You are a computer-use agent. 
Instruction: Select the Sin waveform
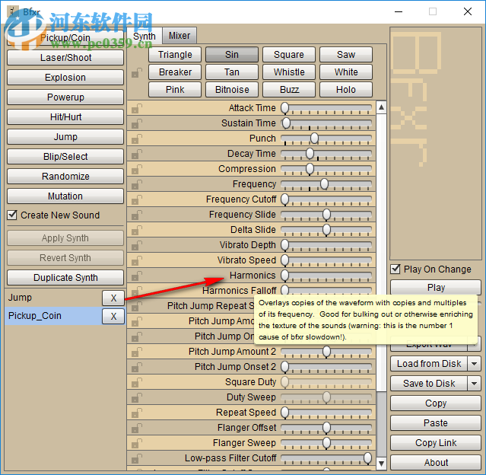(x=232, y=55)
